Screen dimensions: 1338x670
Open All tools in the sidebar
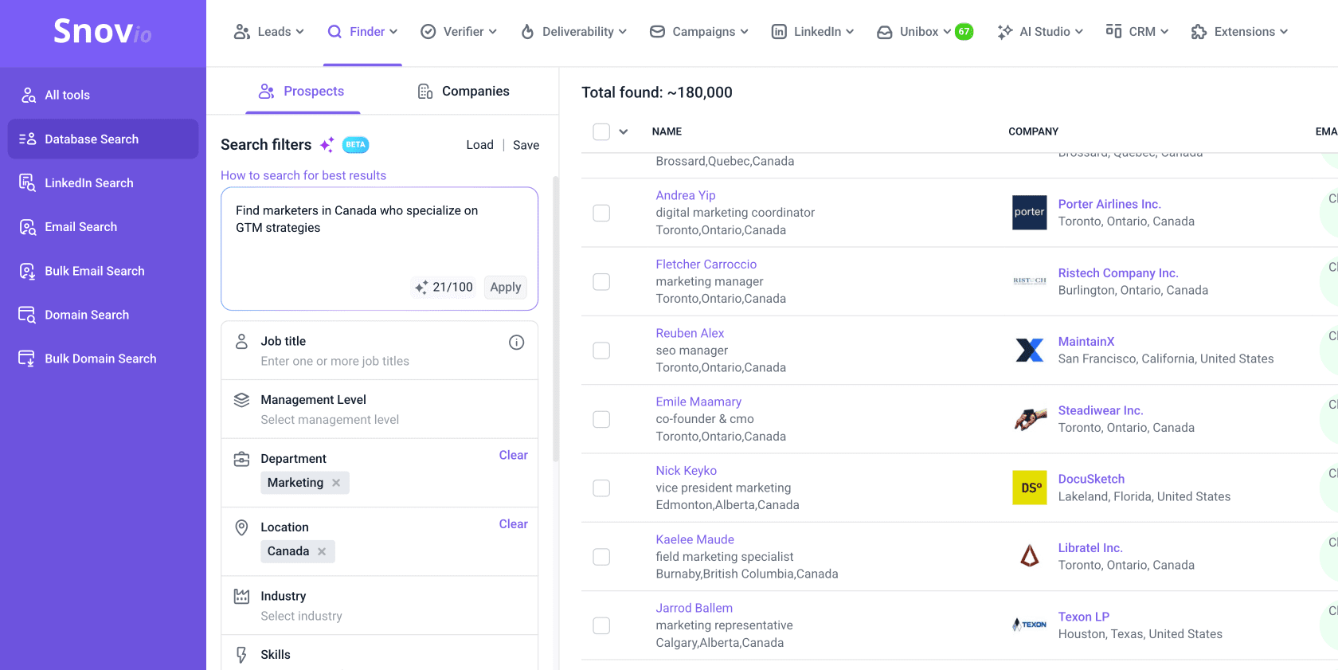pyautogui.click(x=103, y=95)
